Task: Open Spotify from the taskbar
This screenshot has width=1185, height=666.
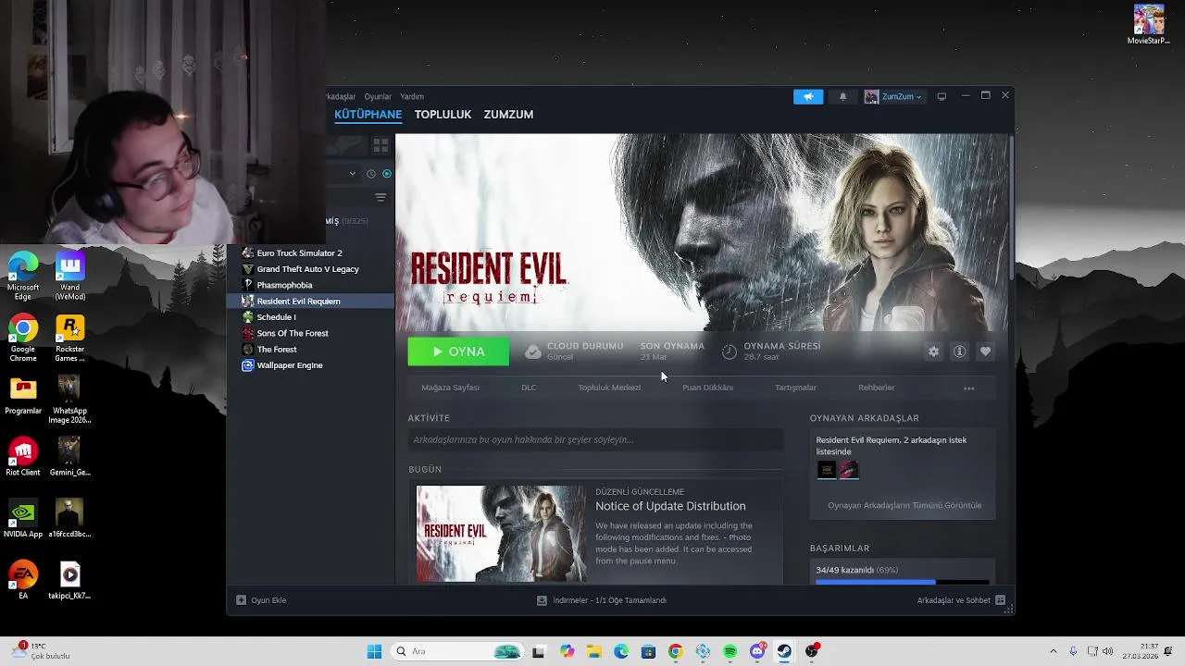Action: [x=730, y=651]
